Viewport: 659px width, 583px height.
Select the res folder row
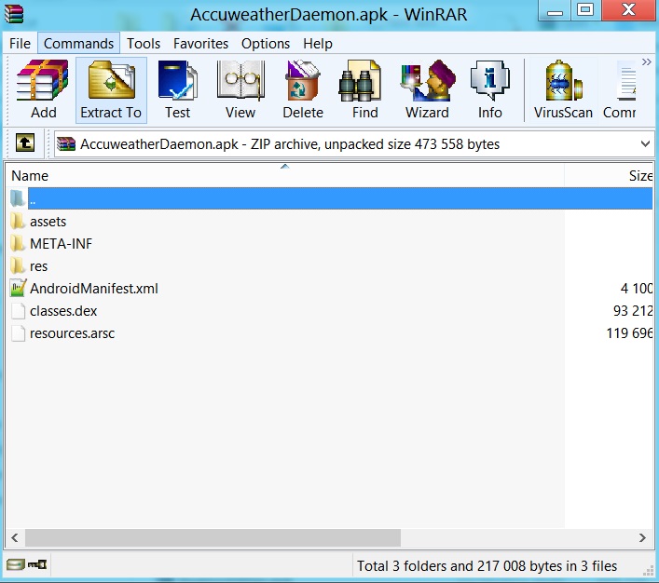pyautogui.click(x=330, y=265)
